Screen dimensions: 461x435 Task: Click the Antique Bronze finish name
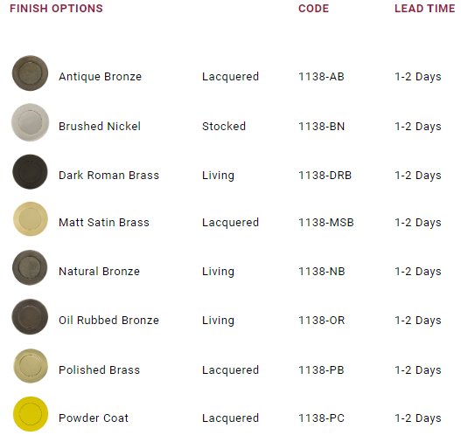click(x=101, y=77)
